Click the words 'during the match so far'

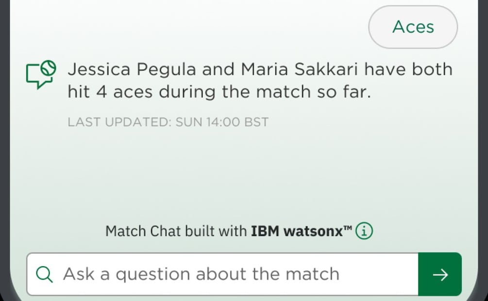(x=265, y=91)
